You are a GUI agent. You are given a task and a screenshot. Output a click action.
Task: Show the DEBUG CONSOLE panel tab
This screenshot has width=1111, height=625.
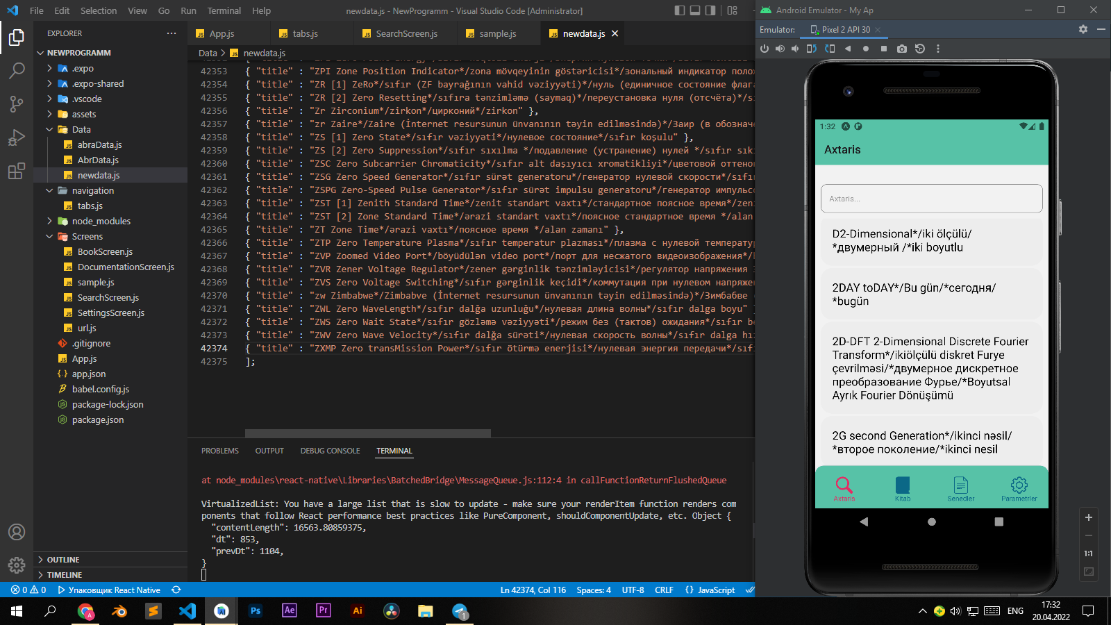330,451
